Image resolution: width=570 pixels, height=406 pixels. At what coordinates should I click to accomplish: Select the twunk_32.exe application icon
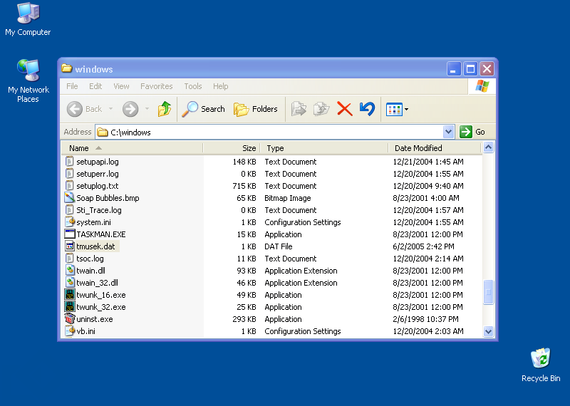69,307
